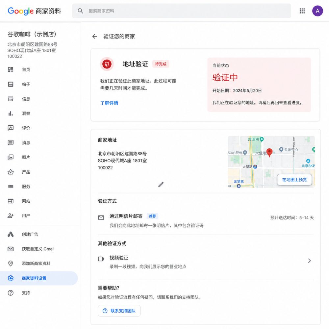This screenshot has width=329, height=329.
Task: Click the red shield verification icon
Action: (x=107, y=64)
